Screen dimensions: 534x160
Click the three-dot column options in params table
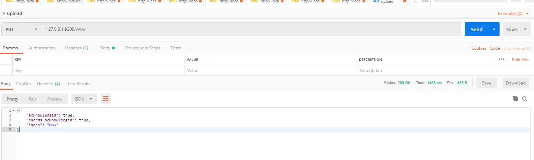point(501,59)
